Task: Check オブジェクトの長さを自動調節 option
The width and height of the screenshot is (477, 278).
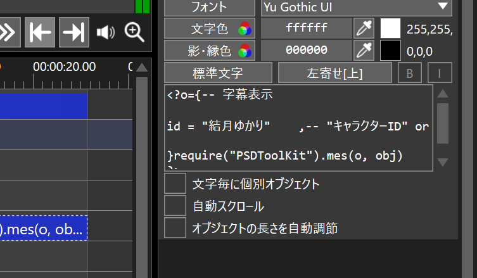Action: point(175,227)
